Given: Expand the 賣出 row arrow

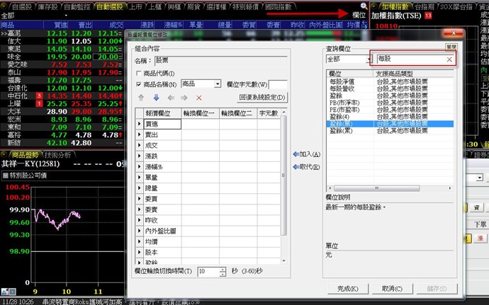Looking at the screenshot, I should click(x=139, y=134).
